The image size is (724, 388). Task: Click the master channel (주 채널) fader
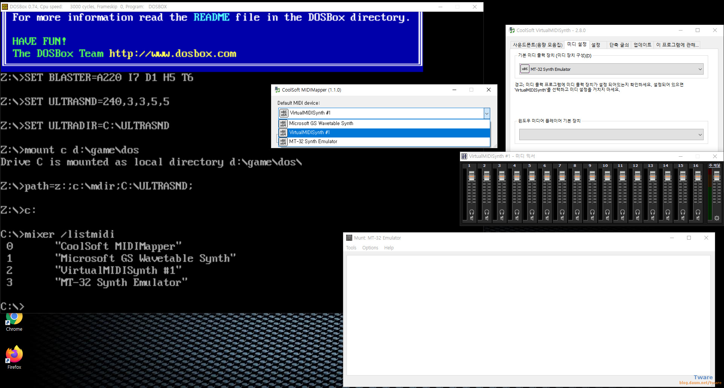click(717, 176)
